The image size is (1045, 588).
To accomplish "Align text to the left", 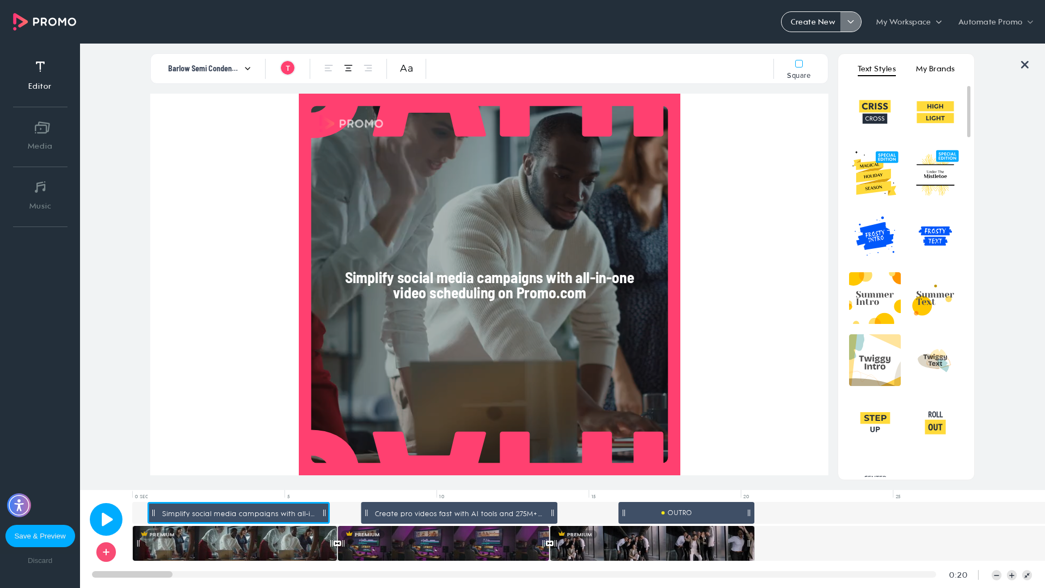I will pyautogui.click(x=329, y=68).
